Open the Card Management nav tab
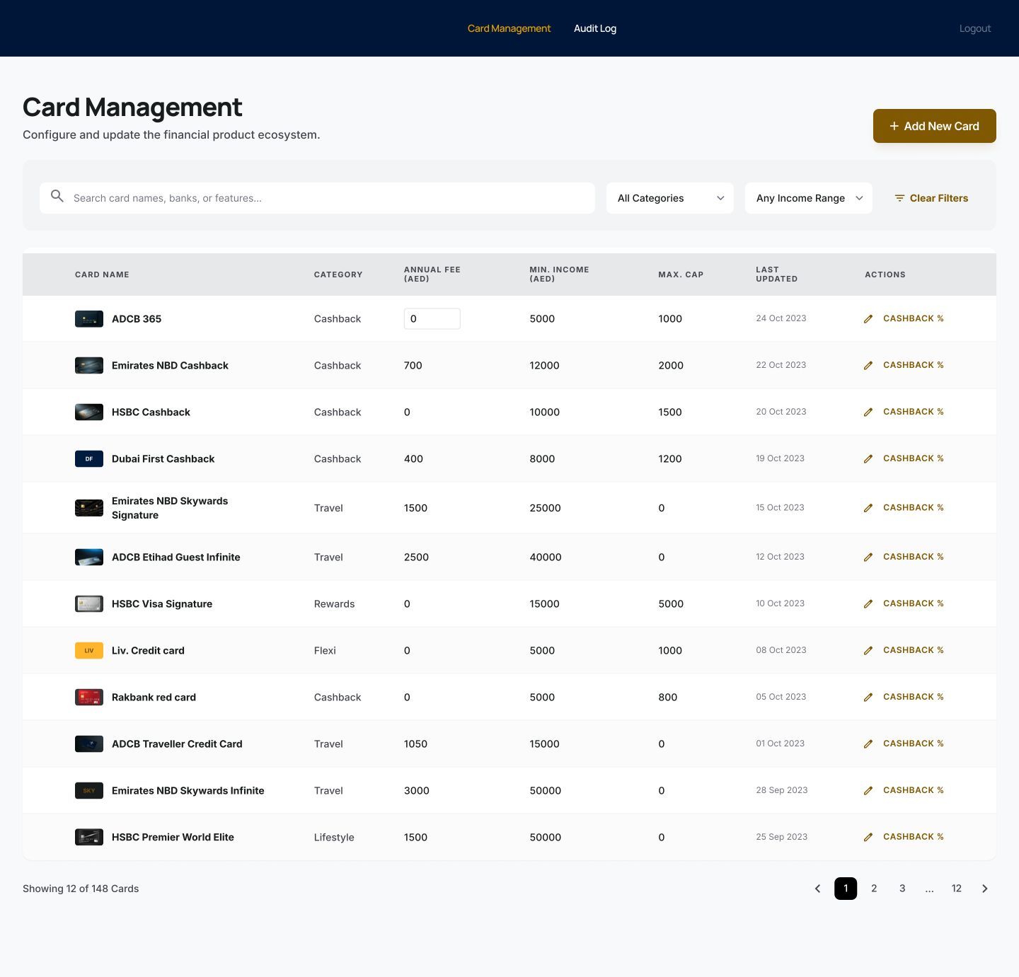1019x977 pixels. coord(509,28)
